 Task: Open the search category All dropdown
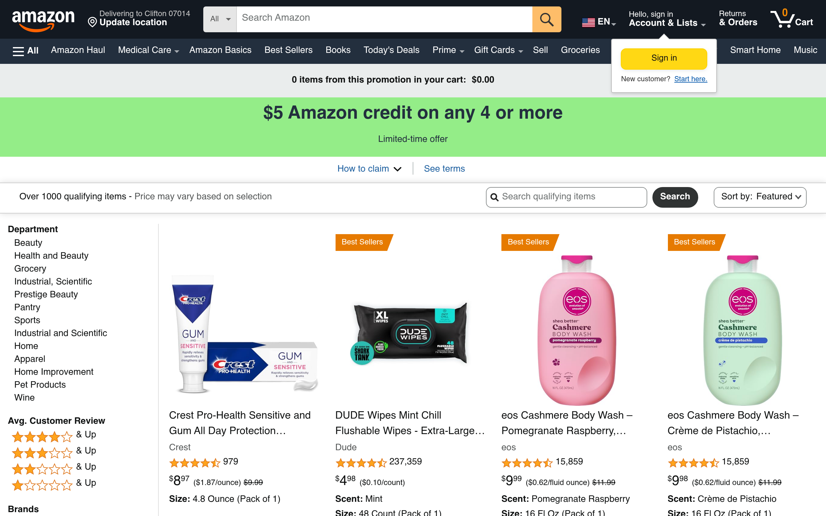(x=220, y=19)
